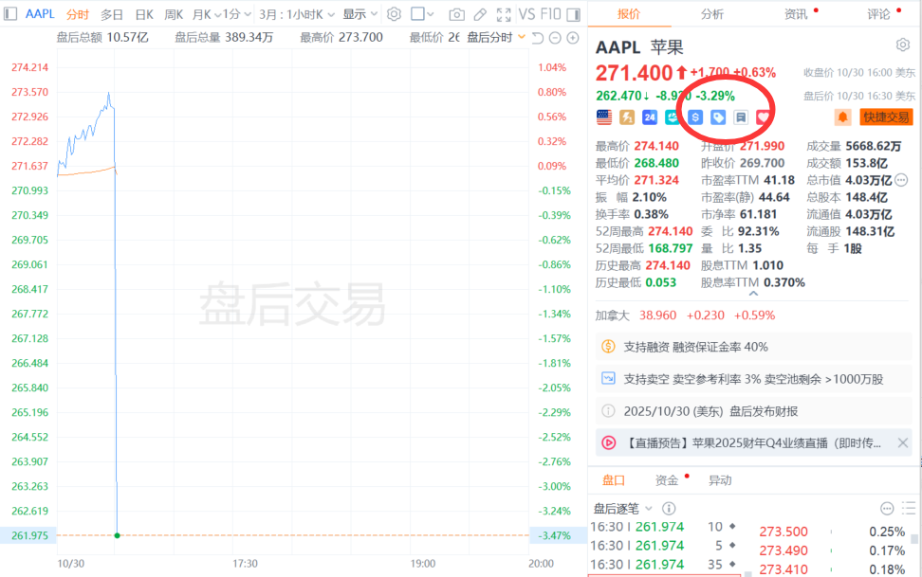This screenshot has height=577, width=922.
Task: Click the 快捷交易 quick trade button
Action: coord(885,117)
